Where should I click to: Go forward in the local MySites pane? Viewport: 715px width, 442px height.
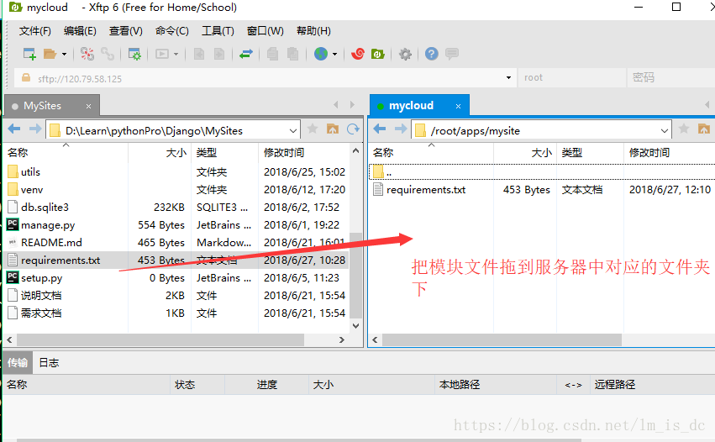click(34, 129)
